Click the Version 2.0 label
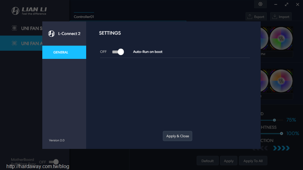 click(56, 140)
